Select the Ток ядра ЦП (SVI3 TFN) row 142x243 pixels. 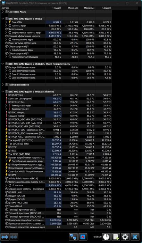tap(56, 140)
